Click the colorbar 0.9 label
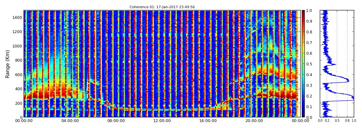The image size is (362, 128). [x=309, y=21]
